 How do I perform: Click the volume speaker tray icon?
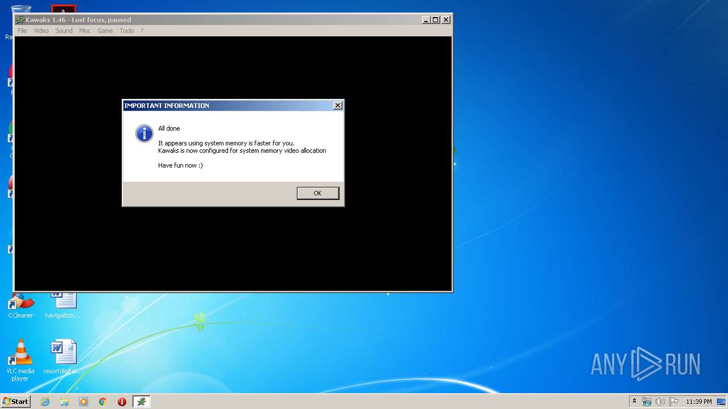pyautogui.click(x=660, y=402)
